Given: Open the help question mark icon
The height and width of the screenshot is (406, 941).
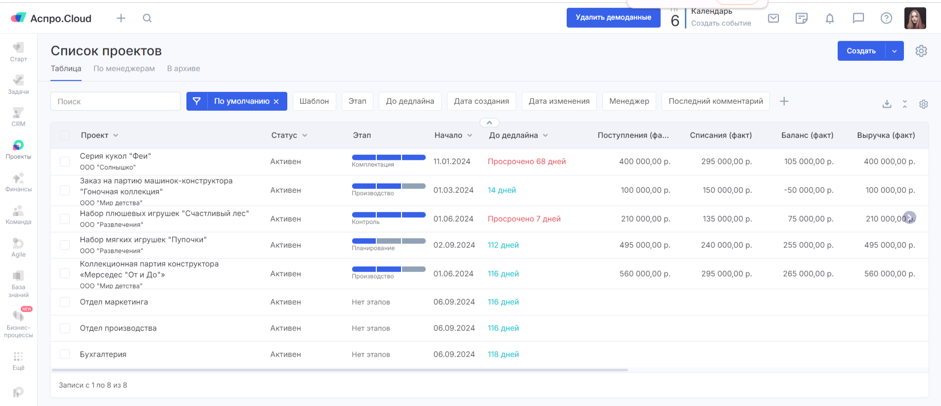Looking at the screenshot, I should point(886,18).
